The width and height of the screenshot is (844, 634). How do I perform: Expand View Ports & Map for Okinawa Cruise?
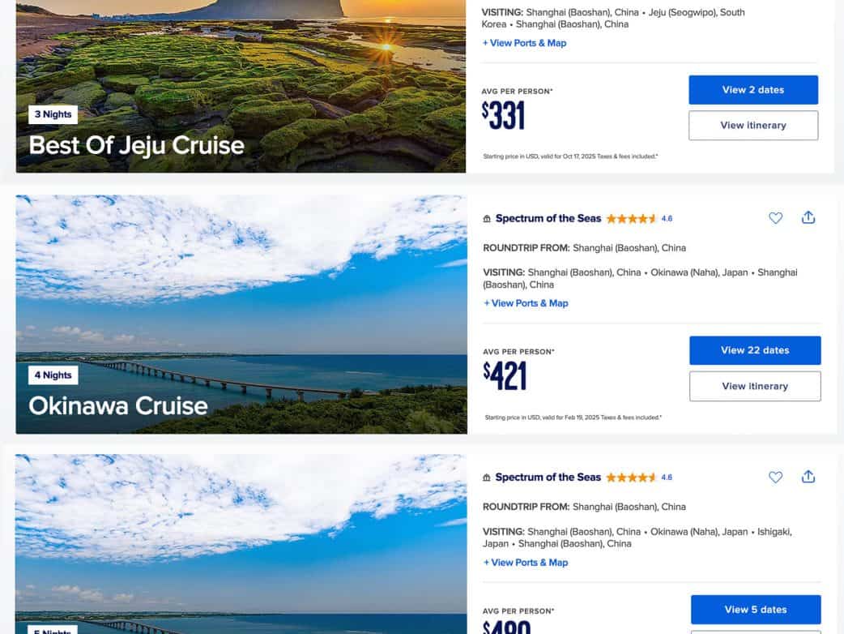pos(526,303)
